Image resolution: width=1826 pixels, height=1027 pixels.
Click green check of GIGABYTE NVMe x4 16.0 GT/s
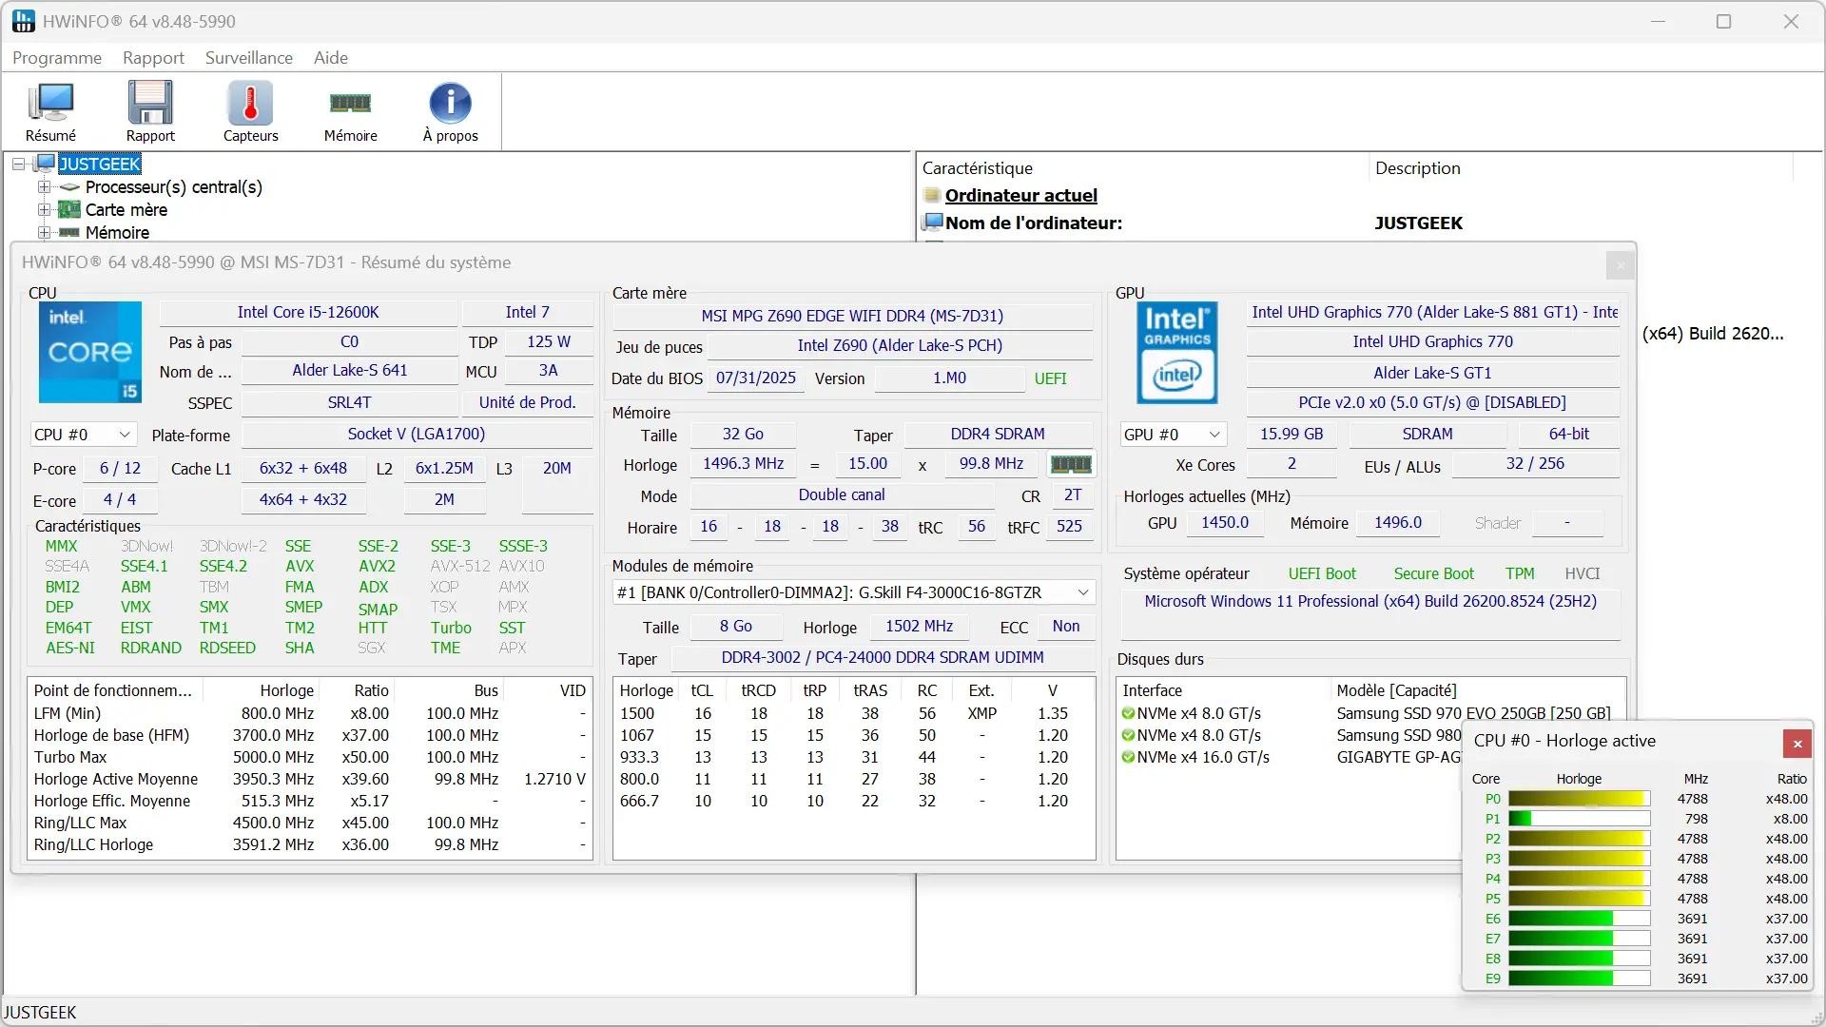point(1128,757)
